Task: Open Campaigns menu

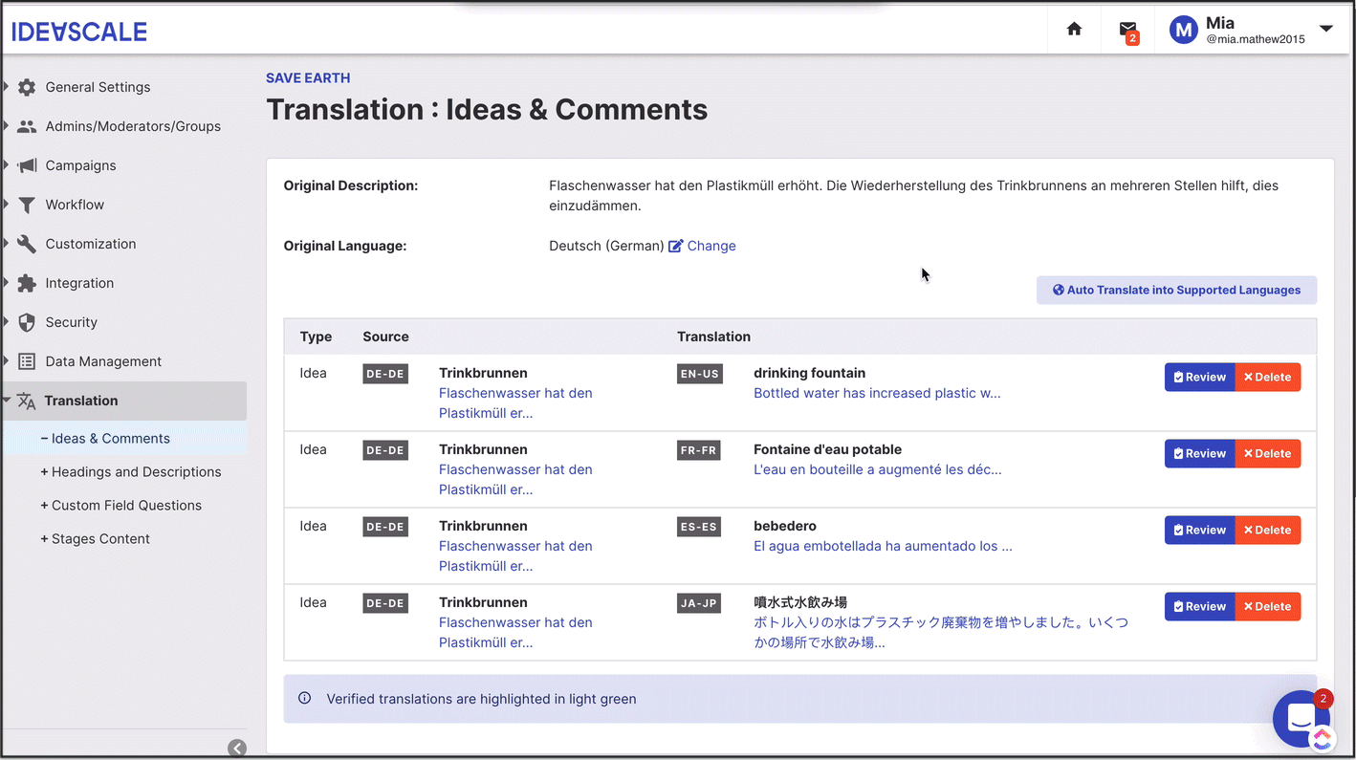Action: coord(80,165)
